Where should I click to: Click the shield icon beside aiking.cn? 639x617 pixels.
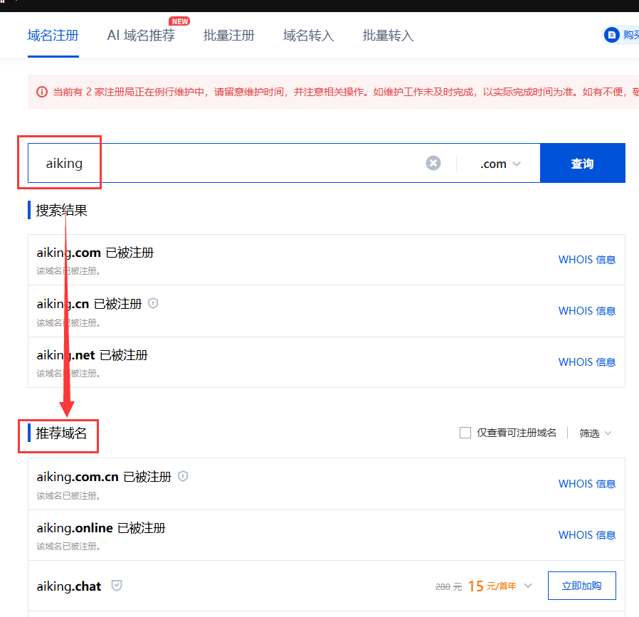tap(153, 303)
